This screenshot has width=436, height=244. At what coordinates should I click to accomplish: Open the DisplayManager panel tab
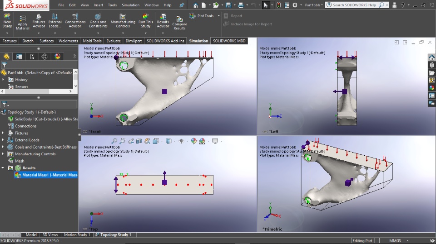(x=57, y=57)
